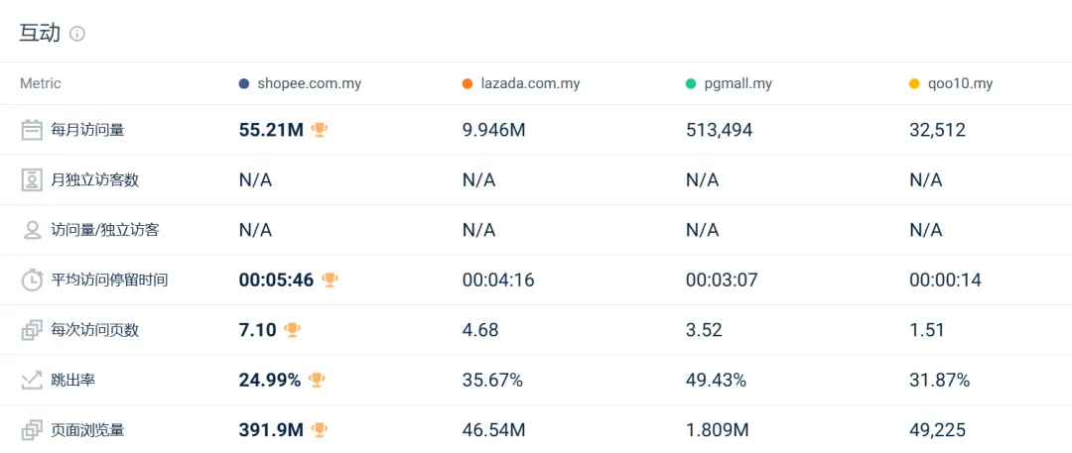Click the 00:05:46 visit duration value
The width and height of the screenshot is (1072, 453).
coord(276,281)
